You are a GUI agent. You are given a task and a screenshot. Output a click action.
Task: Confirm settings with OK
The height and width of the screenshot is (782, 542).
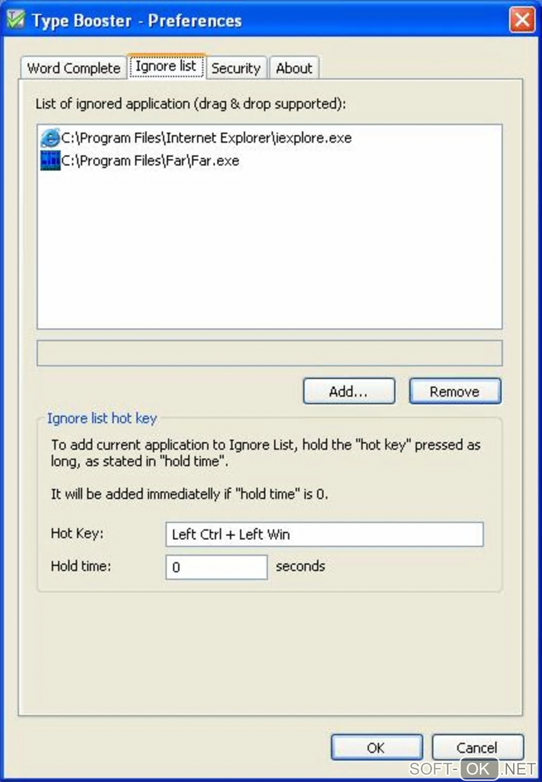tap(376, 747)
